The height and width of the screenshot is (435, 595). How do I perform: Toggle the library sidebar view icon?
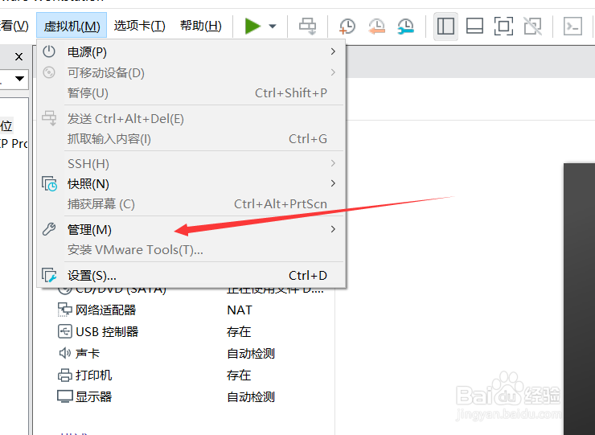pyautogui.click(x=445, y=27)
